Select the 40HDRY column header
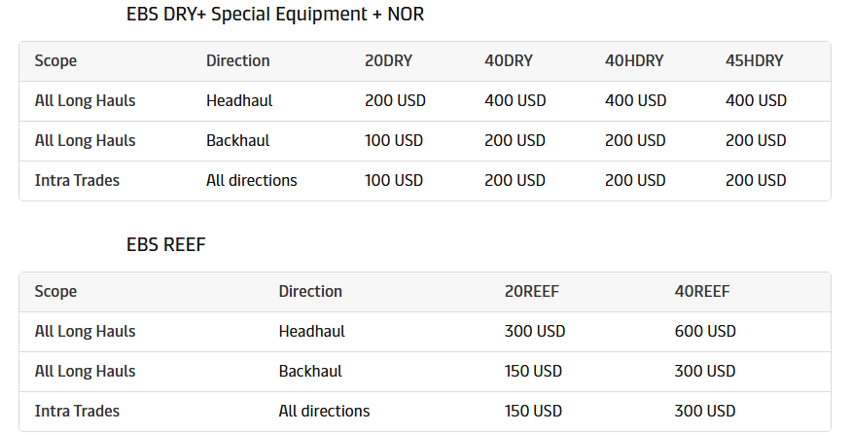This screenshot has width=852, height=435. [x=634, y=60]
